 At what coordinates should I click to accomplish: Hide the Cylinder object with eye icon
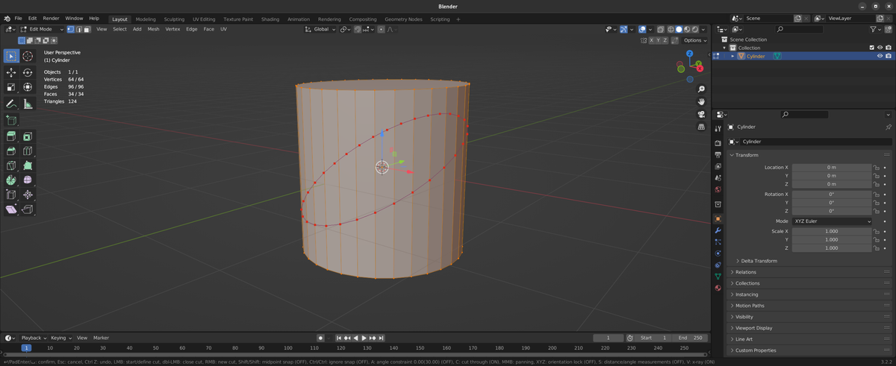(x=880, y=56)
